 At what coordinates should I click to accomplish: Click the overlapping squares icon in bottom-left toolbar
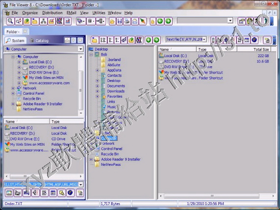[x=62, y=193]
